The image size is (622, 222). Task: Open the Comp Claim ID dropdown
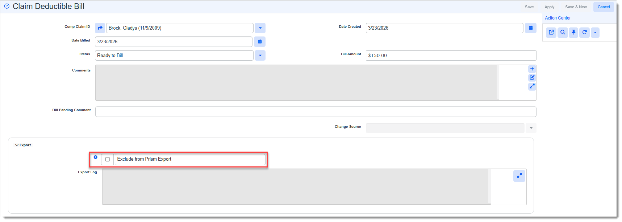(x=260, y=28)
